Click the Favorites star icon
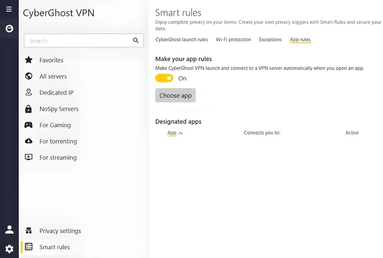Screen dimensions: 383x258 point(29,60)
